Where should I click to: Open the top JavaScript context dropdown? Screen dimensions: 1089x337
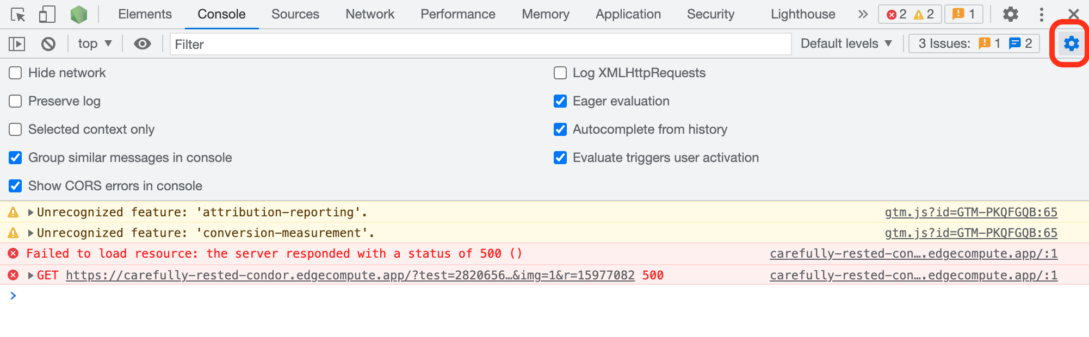94,44
